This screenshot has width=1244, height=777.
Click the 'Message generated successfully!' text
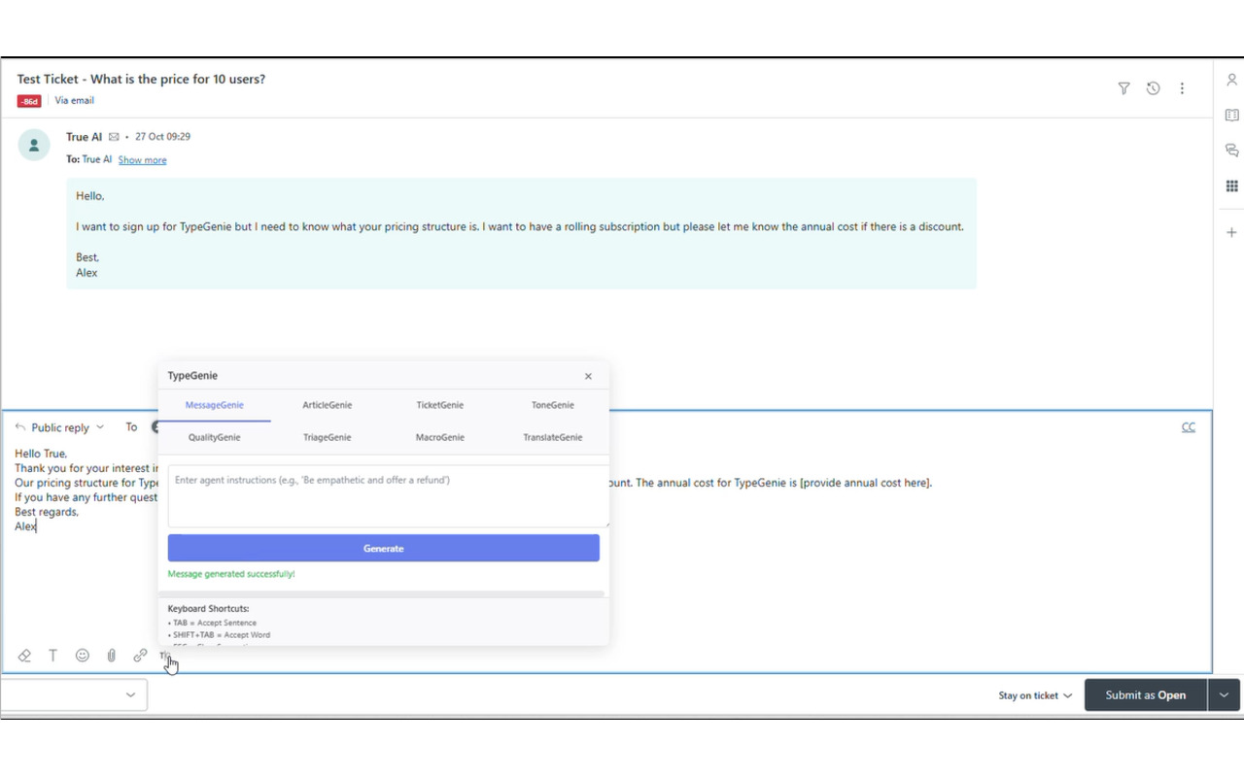231,574
